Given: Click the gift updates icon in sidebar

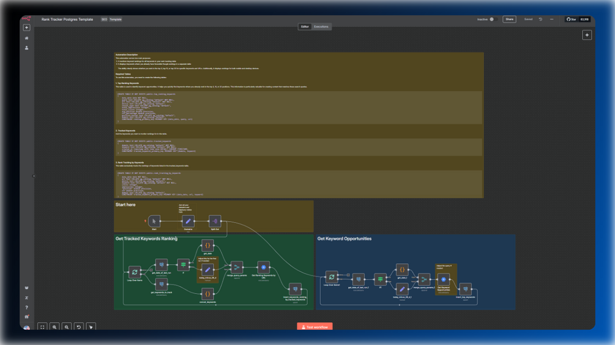Looking at the screenshot, I should (x=27, y=316).
